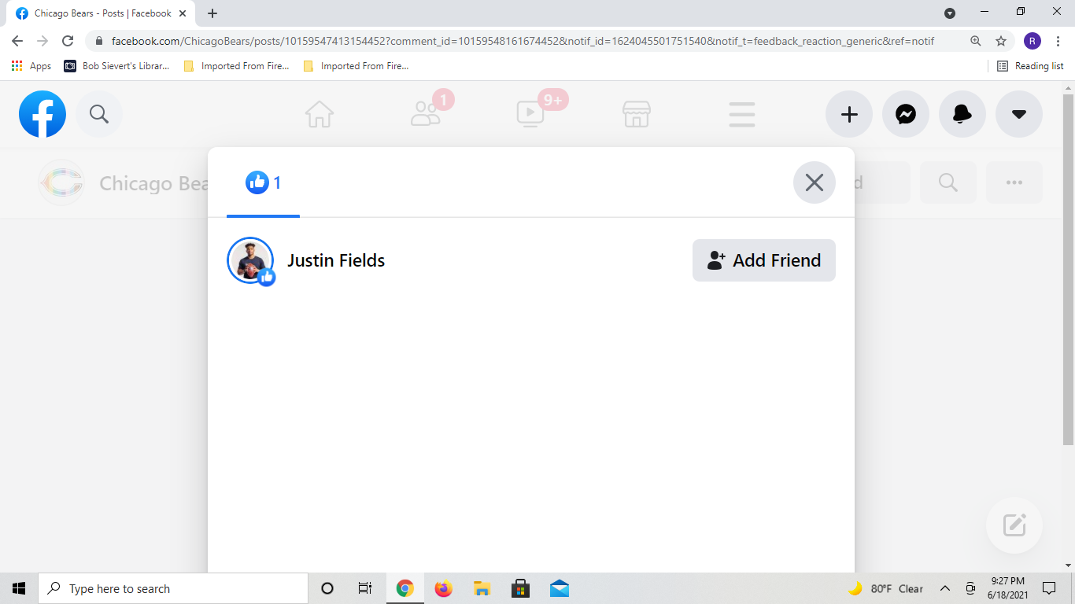The width and height of the screenshot is (1075, 604).
Task: Select the Like reactions tab
Action: tap(263, 183)
